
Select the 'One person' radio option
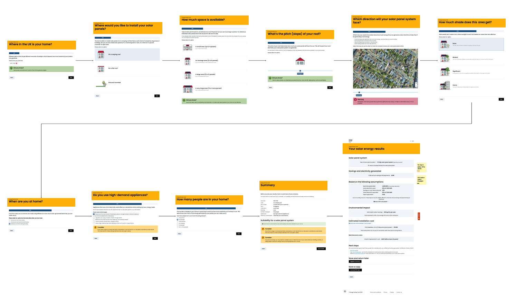pyautogui.click(x=178, y=218)
